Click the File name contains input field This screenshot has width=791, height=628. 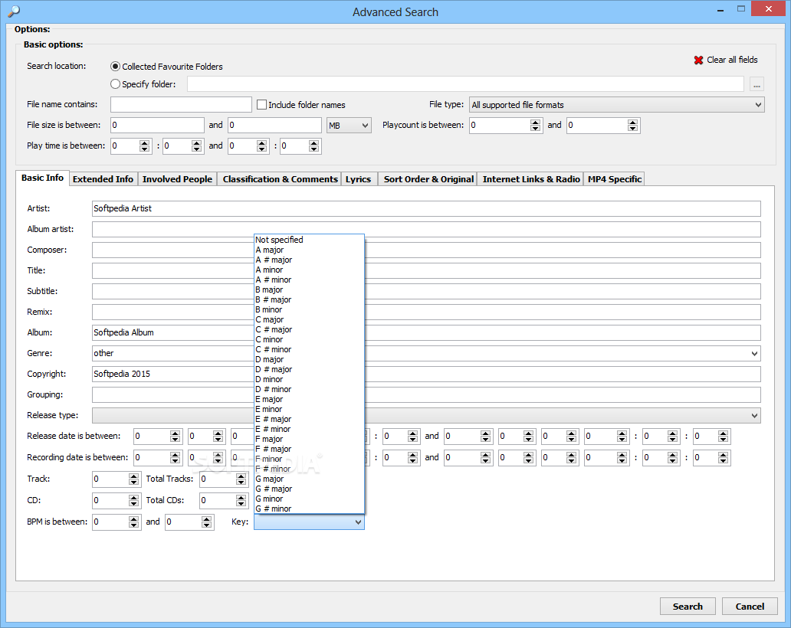(181, 105)
